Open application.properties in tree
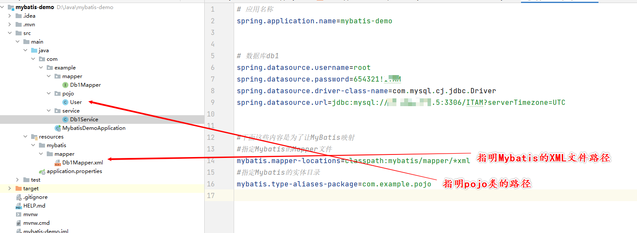This screenshot has width=637, height=233. tap(74, 171)
